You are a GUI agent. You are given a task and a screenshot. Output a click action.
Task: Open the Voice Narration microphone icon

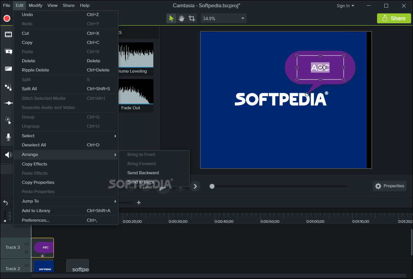[8, 137]
